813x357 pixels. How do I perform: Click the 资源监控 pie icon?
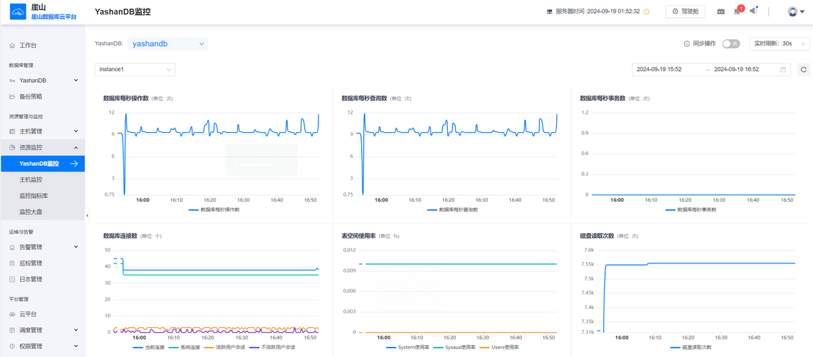tap(12, 147)
